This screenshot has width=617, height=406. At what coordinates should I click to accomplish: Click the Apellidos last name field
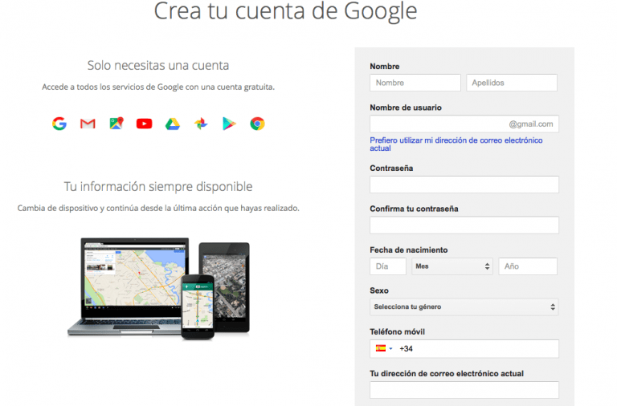(x=512, y=83)
